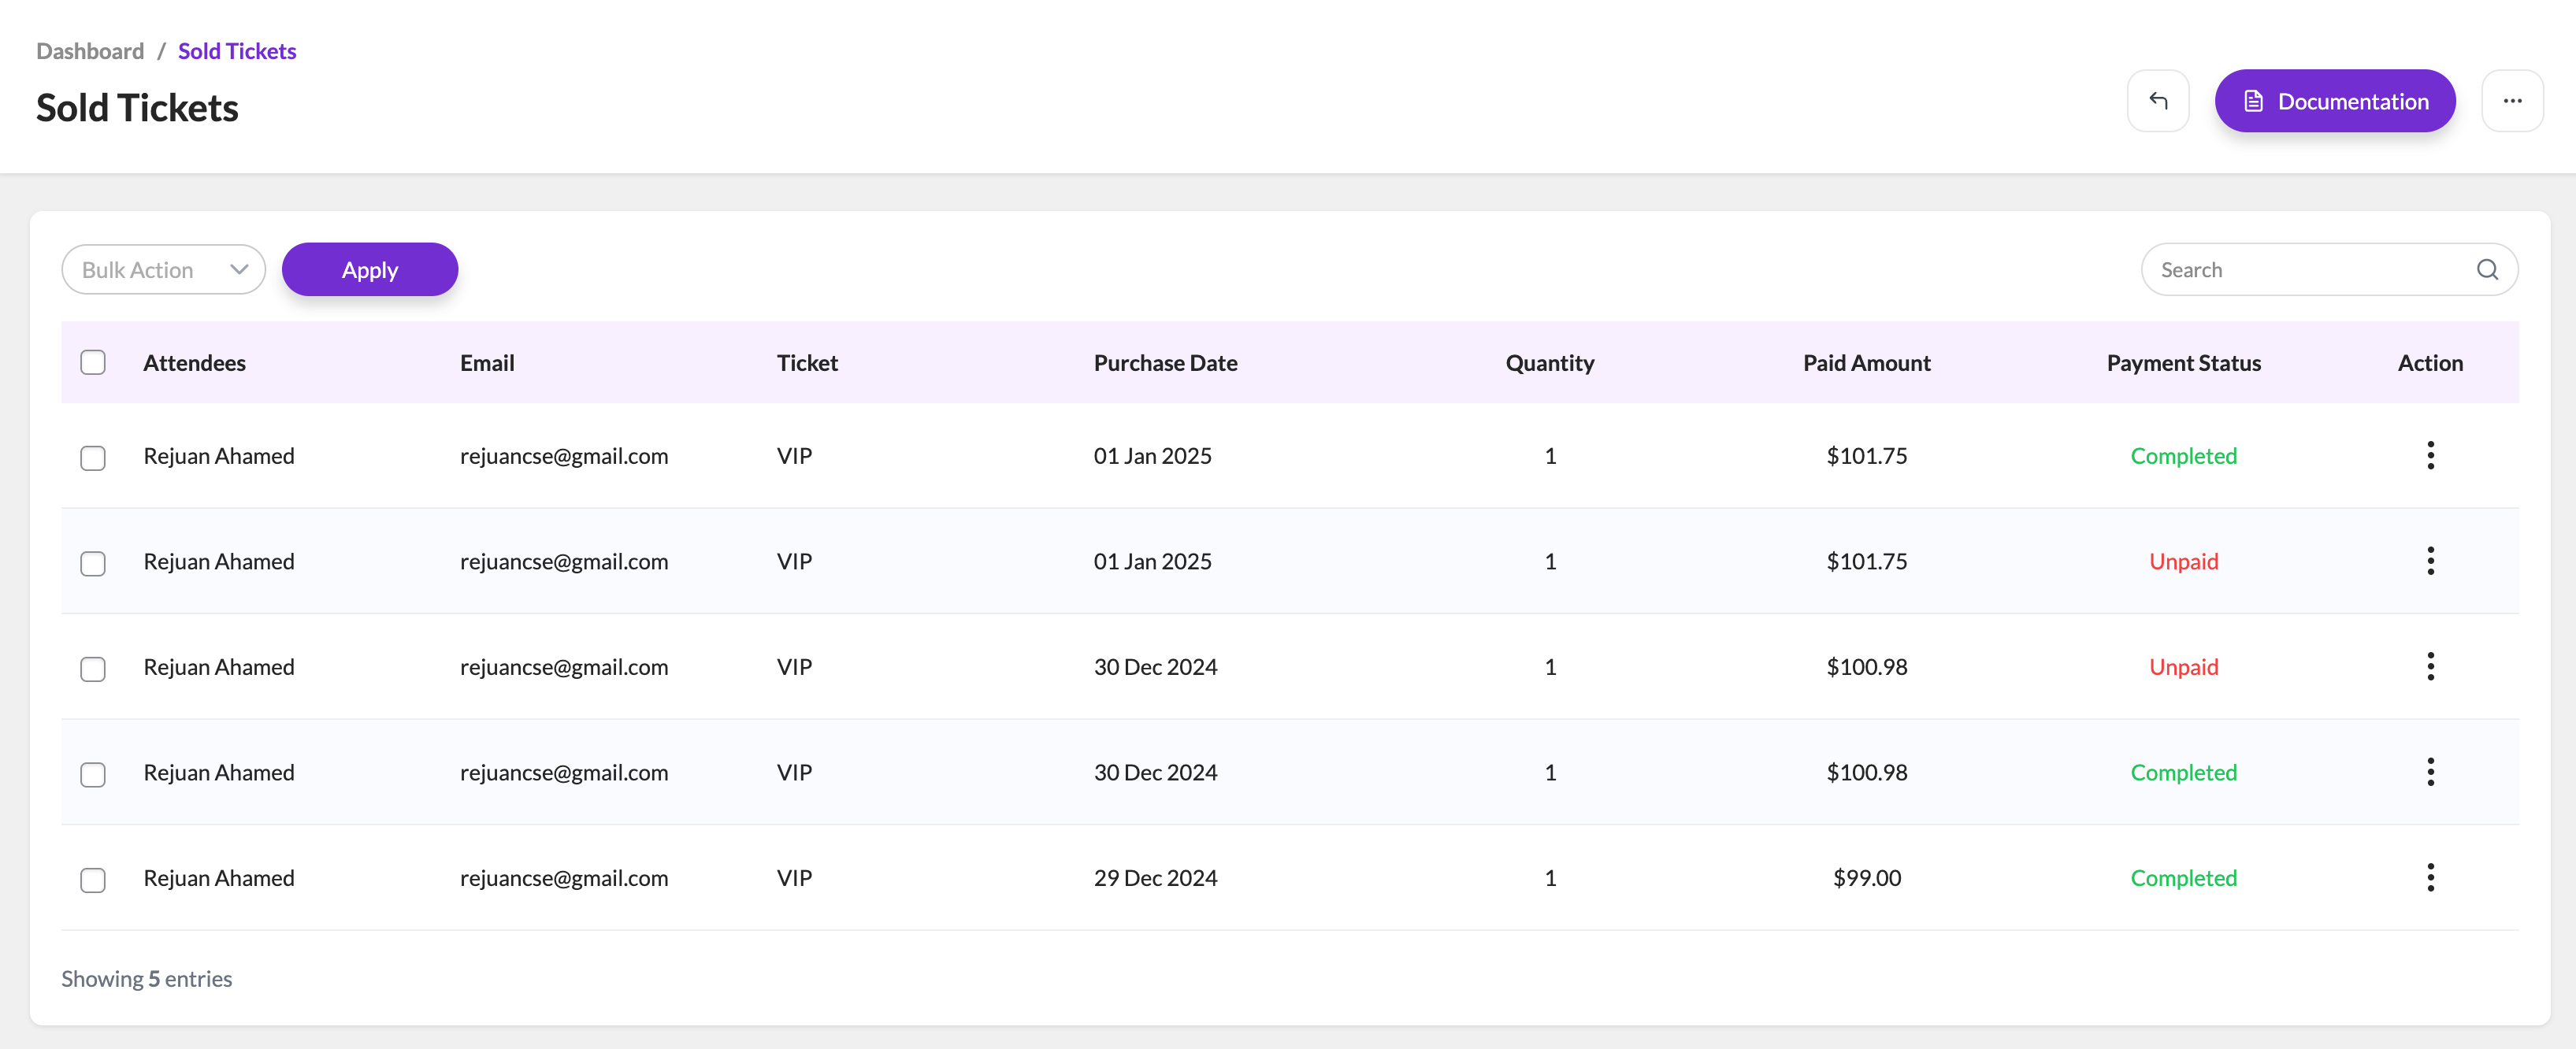Toggle the select-all checkbox in table header
The height and width of the screenshot is (1049, 2576).
93,363
